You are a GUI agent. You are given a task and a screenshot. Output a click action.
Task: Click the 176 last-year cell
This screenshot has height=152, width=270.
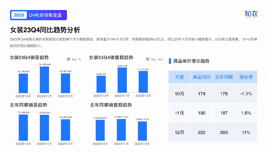click(224, 94)
